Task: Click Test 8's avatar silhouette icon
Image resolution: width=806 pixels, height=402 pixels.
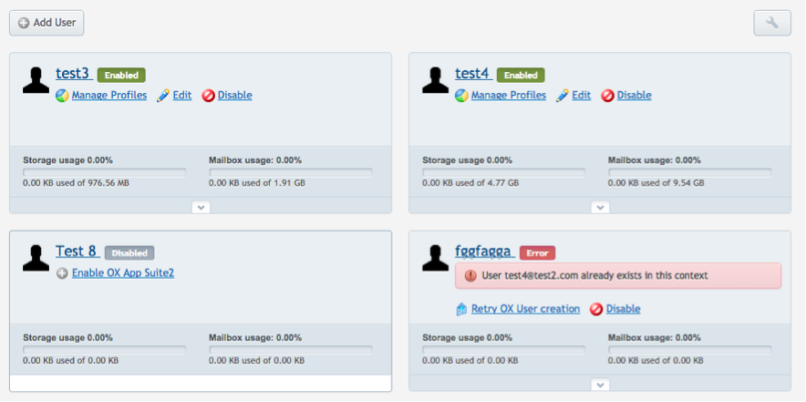Action: [36, 258]
